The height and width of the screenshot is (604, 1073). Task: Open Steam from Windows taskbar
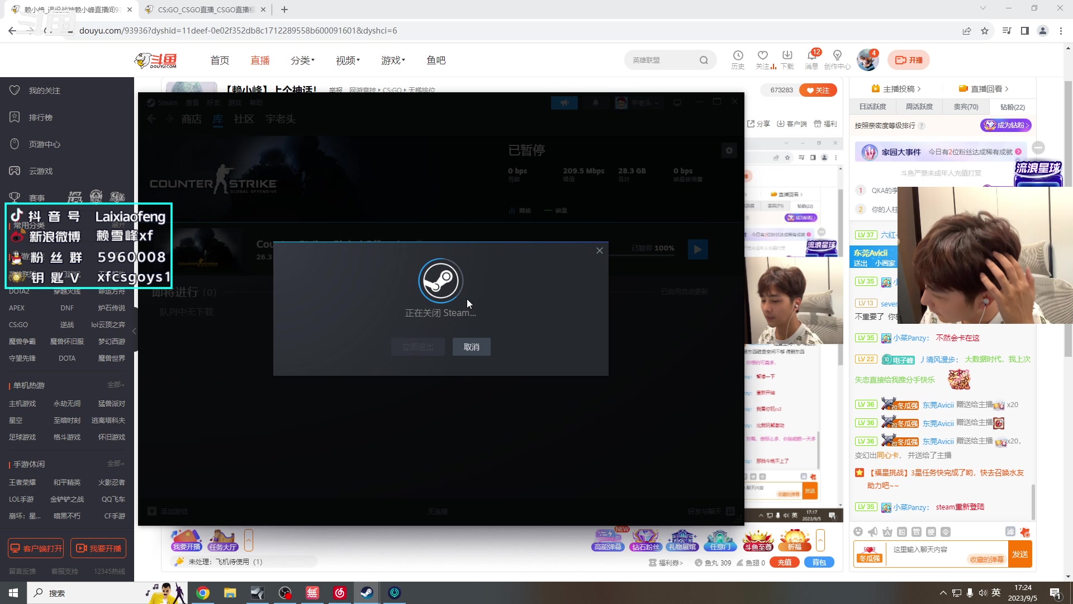(367, 593)
